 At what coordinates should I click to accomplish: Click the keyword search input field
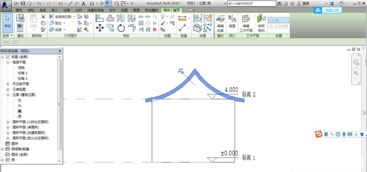[x=252, y=4]
